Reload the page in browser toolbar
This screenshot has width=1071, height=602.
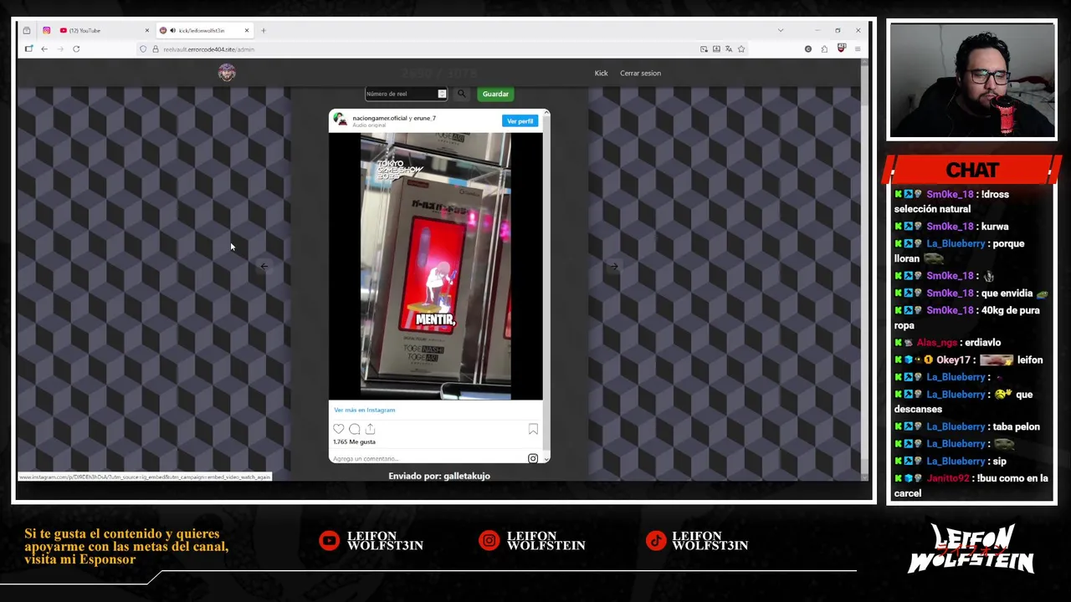(76, 49)
